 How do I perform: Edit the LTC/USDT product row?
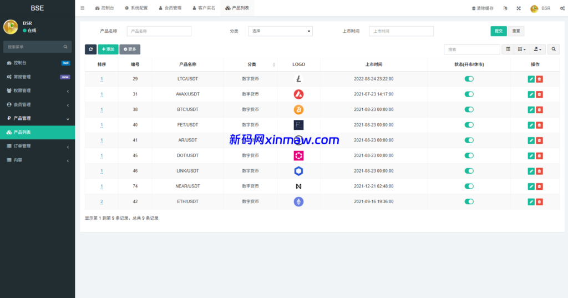[x=531, y=79]
